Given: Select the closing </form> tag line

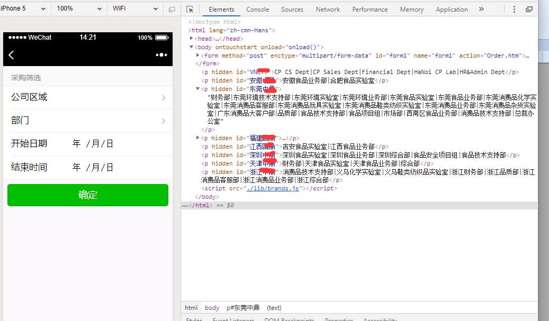Looking at the screenshot, I should (x=208, y=63).
